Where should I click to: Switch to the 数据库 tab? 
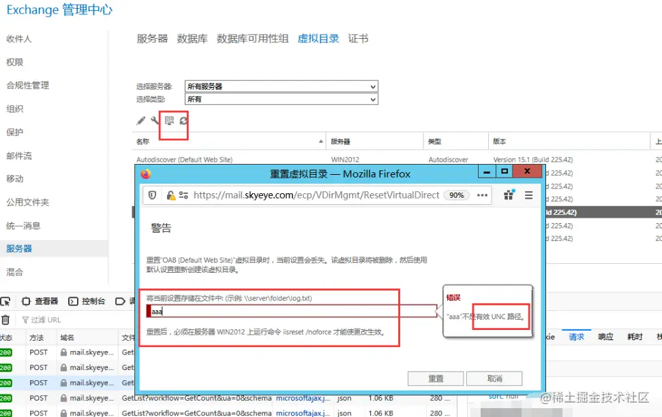point(192,39)
